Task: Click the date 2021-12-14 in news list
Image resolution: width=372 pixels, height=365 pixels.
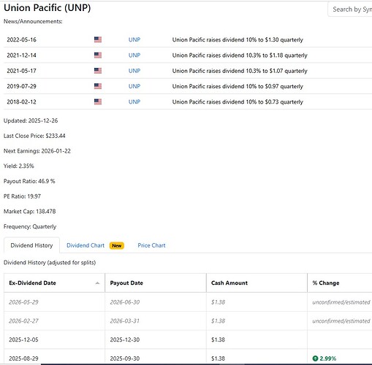Action: (x=21, y=55)
